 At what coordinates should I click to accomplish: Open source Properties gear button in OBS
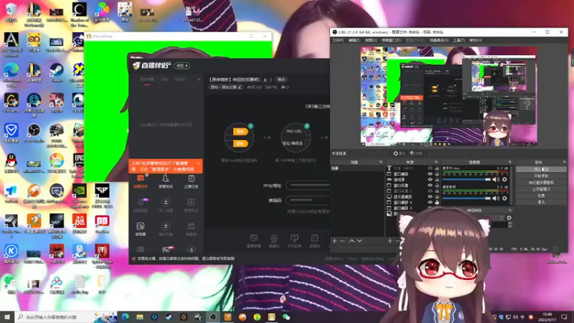coord(399,154)
